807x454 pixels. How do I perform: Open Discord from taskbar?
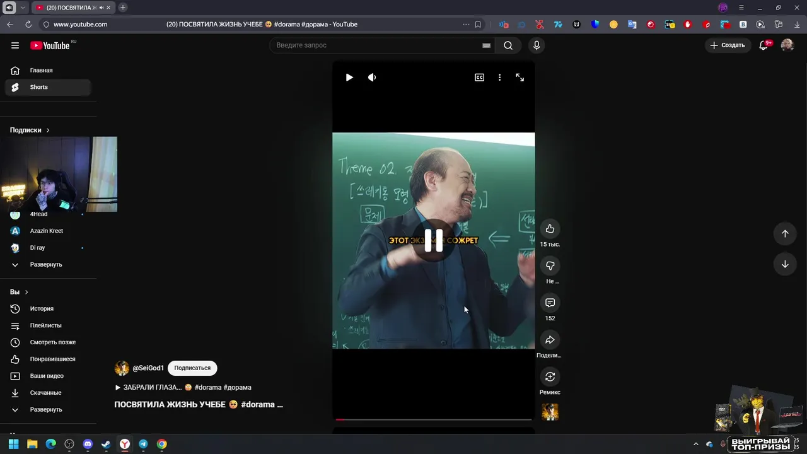[x=88, y=444]
